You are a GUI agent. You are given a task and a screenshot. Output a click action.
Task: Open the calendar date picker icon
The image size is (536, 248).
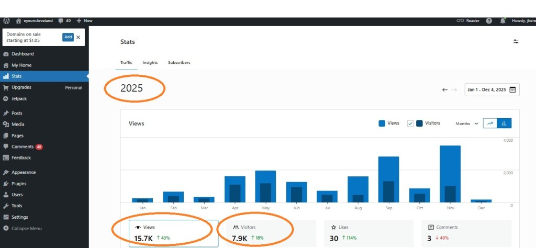click(x=512, y=90)
